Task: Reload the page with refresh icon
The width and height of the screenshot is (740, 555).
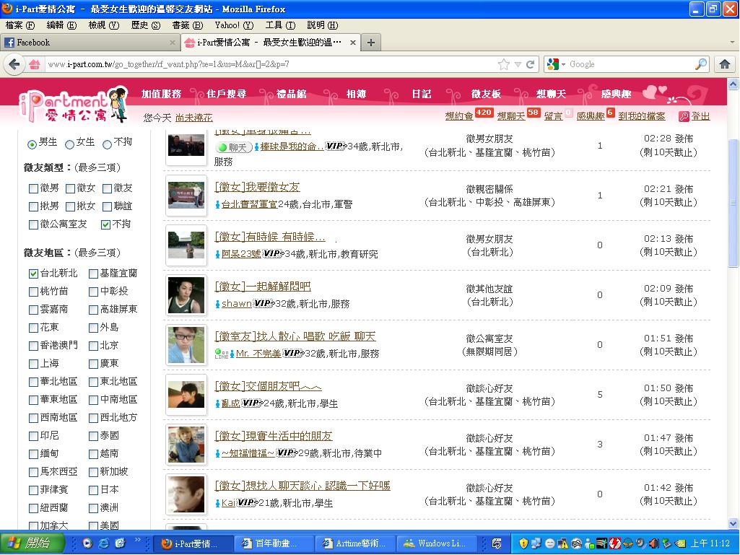Action: 531,64
